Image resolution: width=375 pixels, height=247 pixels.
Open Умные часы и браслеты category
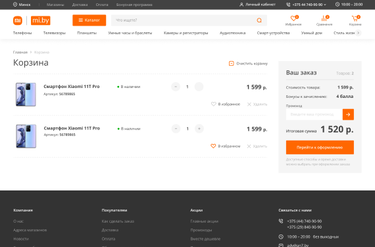pos(130,33)
